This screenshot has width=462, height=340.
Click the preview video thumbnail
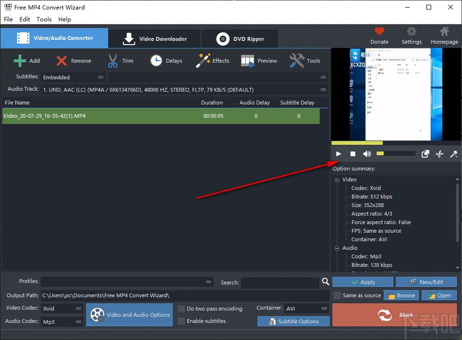[x=396, y=94]
